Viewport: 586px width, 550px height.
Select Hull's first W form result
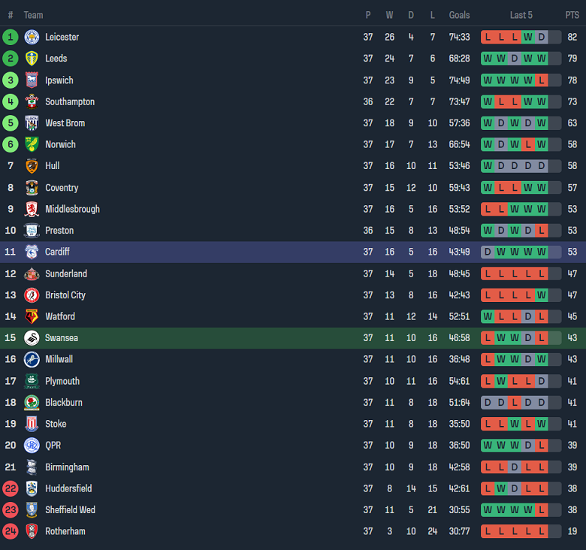488,165
